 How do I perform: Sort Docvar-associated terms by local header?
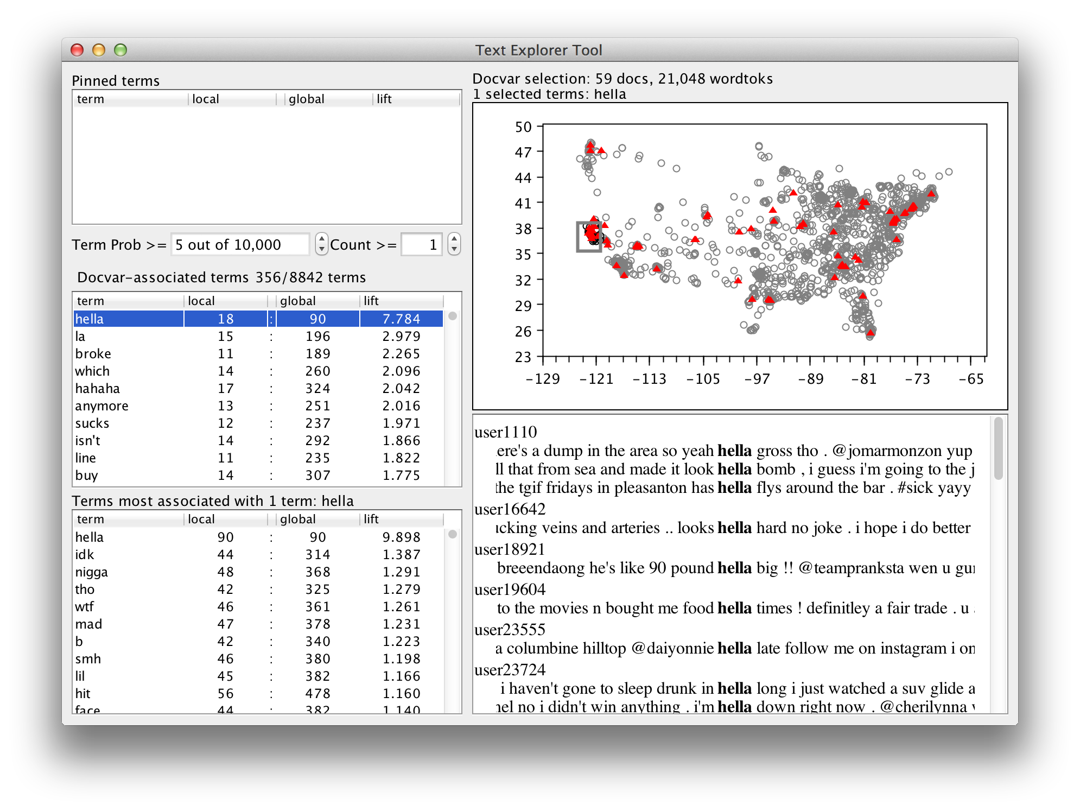226,301
